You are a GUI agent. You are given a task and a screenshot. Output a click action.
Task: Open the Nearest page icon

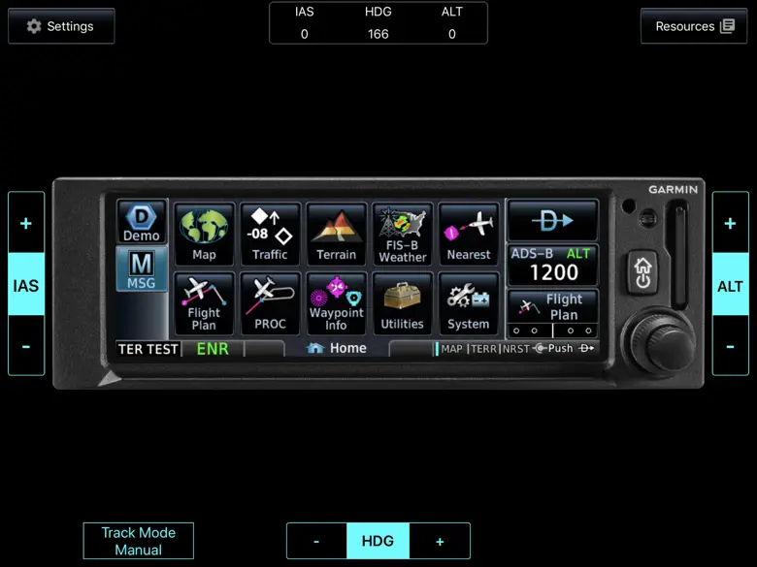click(469, 235)
